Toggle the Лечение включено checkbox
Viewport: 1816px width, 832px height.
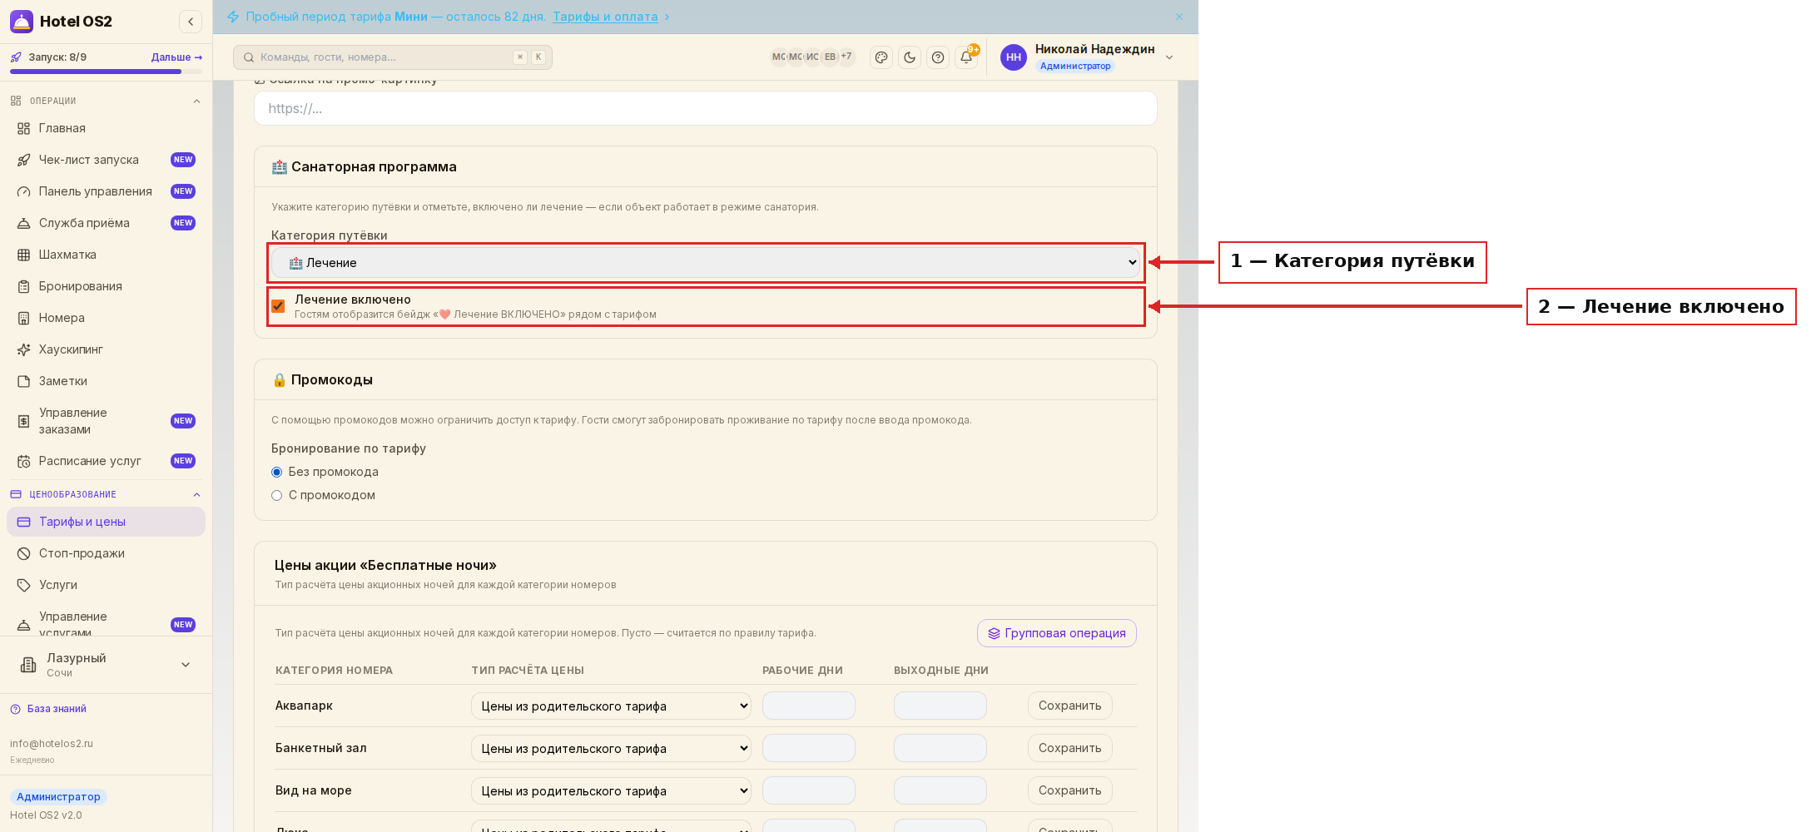click(x=278, y=306)
